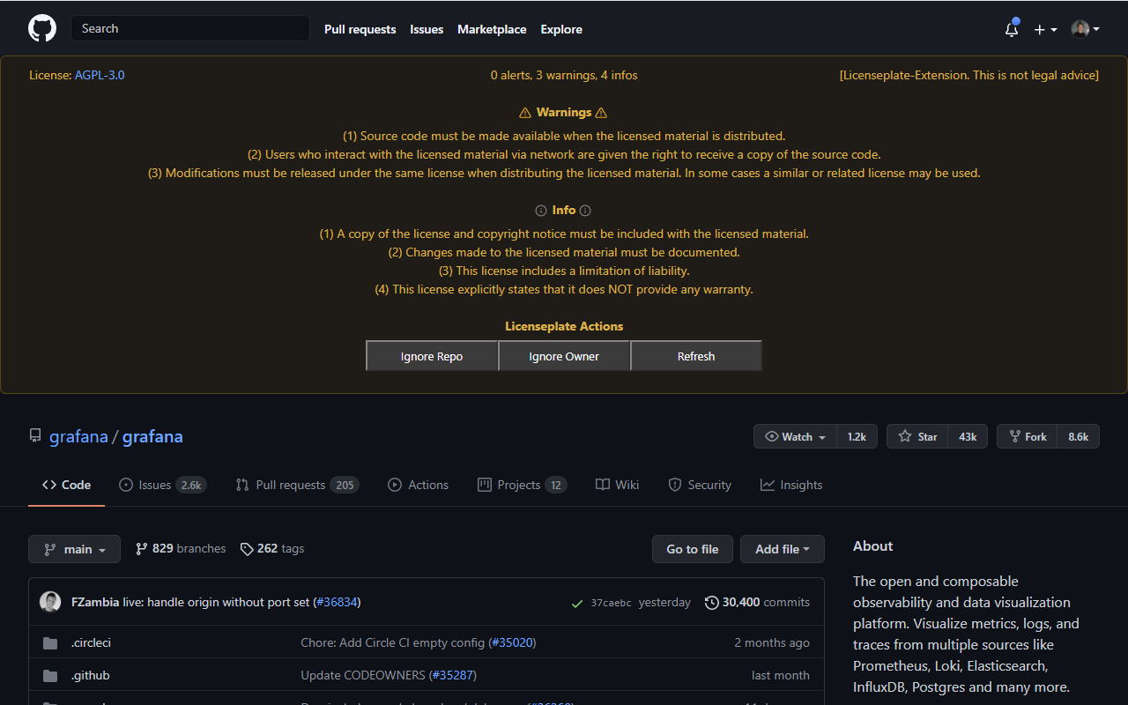Open the .circleci folder
Viewport: 1128px width, 705px height.
pos(91,642)
